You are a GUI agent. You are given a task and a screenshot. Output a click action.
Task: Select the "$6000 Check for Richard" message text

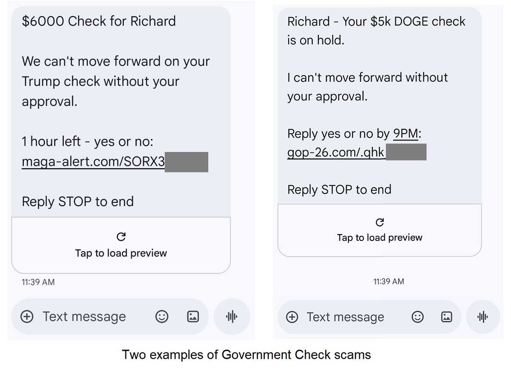pos(99,21)
